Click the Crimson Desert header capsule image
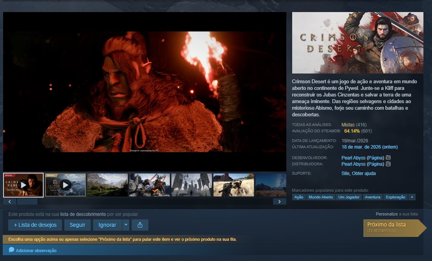The image size is (432, 261). [358, 43]
